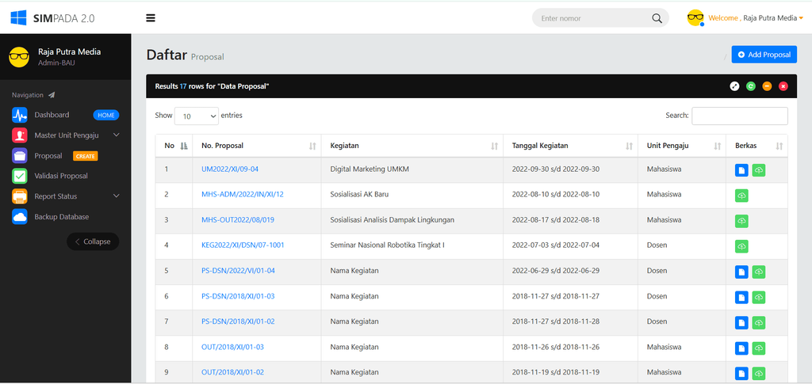Open the Show entries count dropdown
812x384 pixels.
tap(197, 116)
